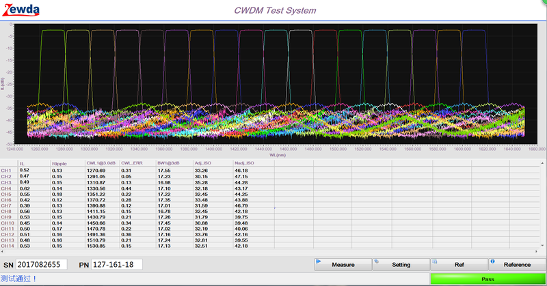Screen dimensions: 547x286
Task: Select the CH1 row label
Action: click(6, 171)
